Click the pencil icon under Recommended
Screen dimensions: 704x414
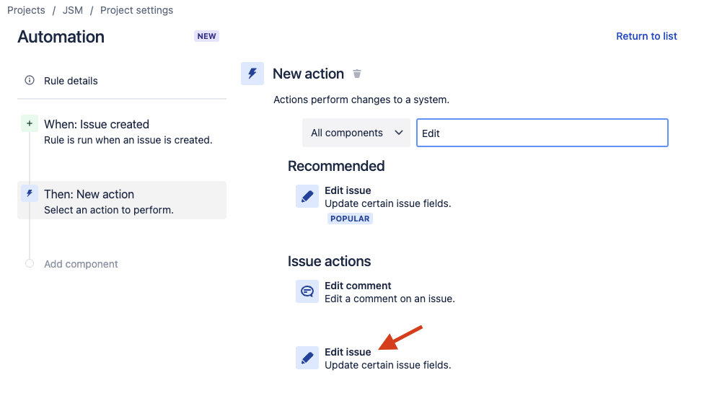click(307, 196)
